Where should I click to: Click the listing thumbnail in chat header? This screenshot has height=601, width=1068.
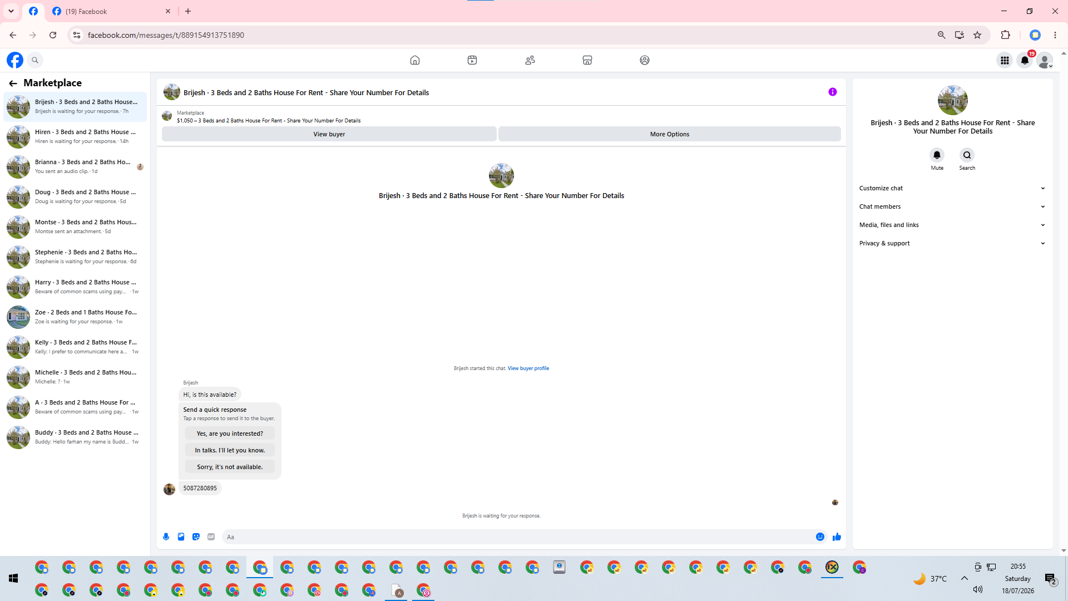pos(171,92)
